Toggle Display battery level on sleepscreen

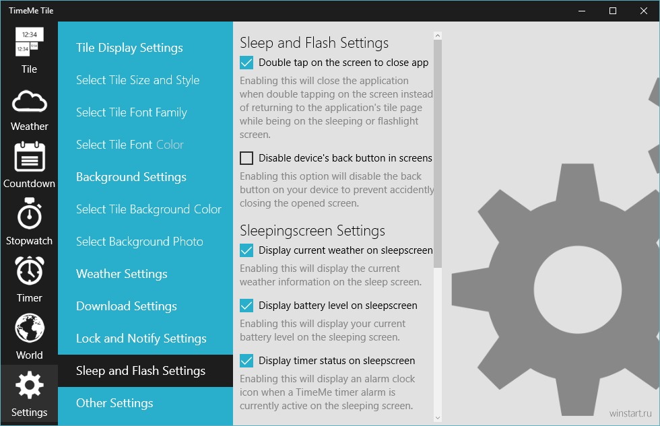coord(246,306)
